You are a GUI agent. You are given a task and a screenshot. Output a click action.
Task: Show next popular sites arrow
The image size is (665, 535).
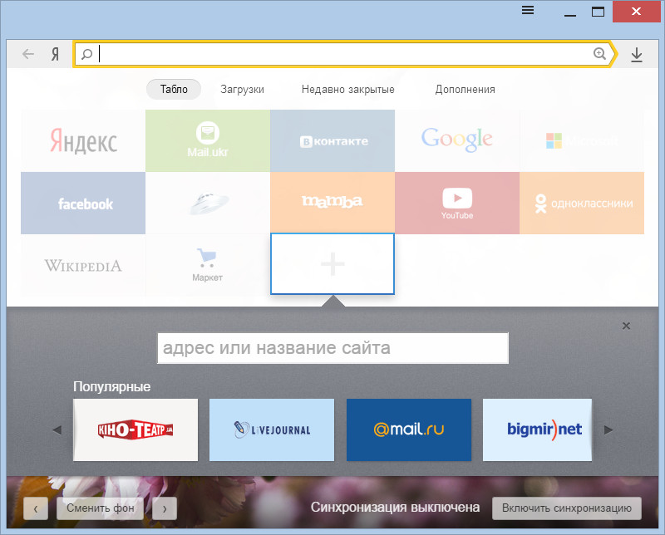click(x=608, y=429)
